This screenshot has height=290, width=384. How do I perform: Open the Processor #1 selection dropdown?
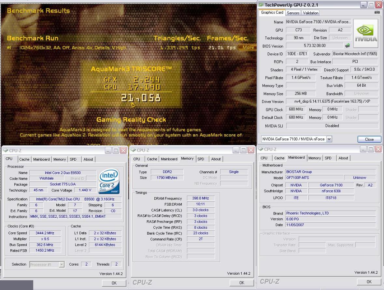pos(62,264)
